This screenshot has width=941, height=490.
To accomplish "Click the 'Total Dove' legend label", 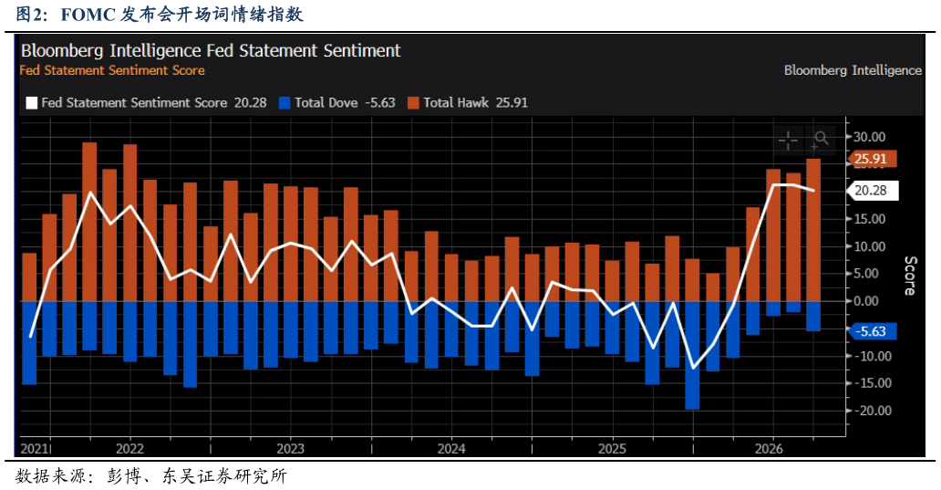I will [x=326, y=103].
